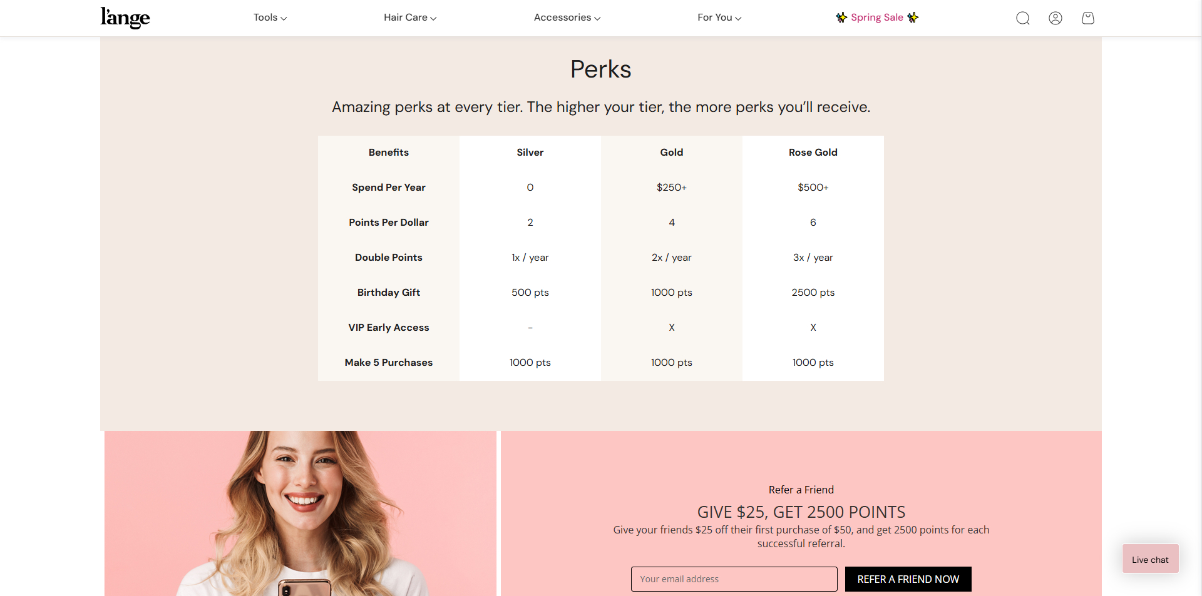This screenshot has width=1202, height=596.
Task: Click the Birthday Gift row label
Action: click(389, 293)
